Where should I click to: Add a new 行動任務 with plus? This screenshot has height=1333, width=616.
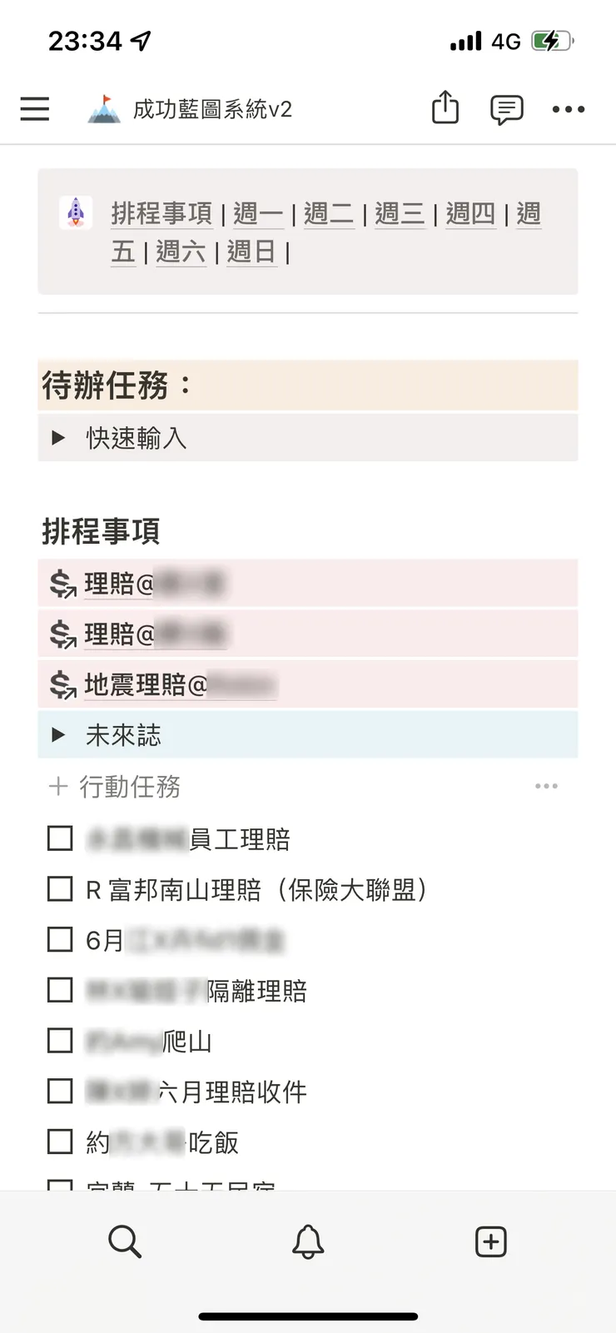point(58,786)
